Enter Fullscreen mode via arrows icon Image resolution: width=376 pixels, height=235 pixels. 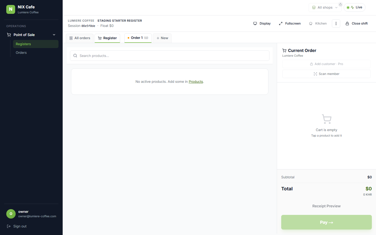pos(281,23)
